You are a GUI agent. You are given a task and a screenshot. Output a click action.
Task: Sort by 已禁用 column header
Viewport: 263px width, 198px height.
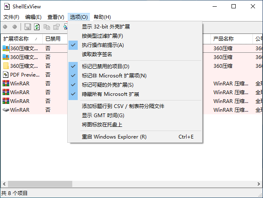pos(55,39)
